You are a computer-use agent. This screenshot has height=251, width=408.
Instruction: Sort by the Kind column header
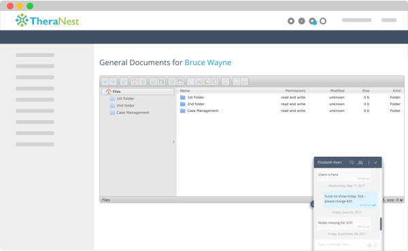click(396, 91)
